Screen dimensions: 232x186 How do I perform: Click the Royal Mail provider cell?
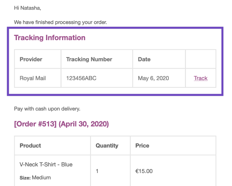33,78
